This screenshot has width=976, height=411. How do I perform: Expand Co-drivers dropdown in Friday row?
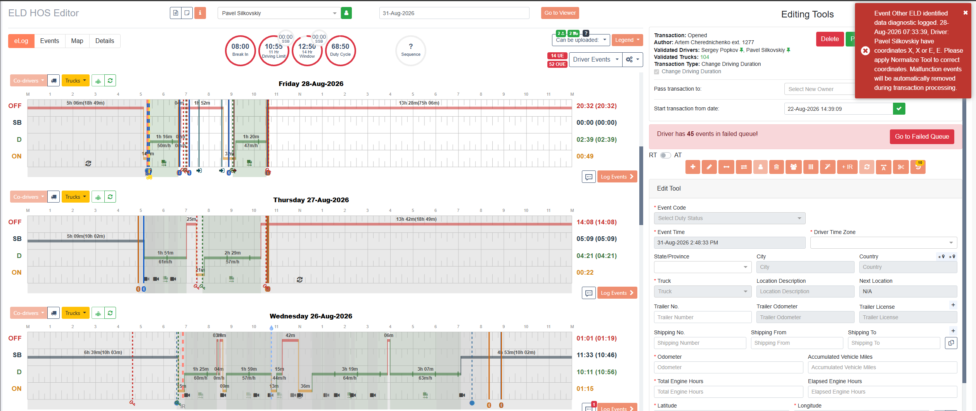(28, 81)
